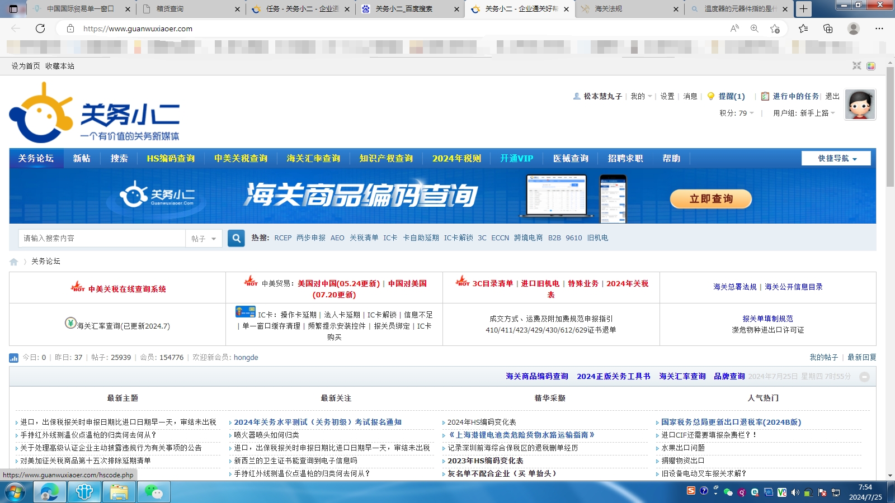895x503 pixels.
Task: Open 医械查询 navigation item
Action: click(571, 158)
